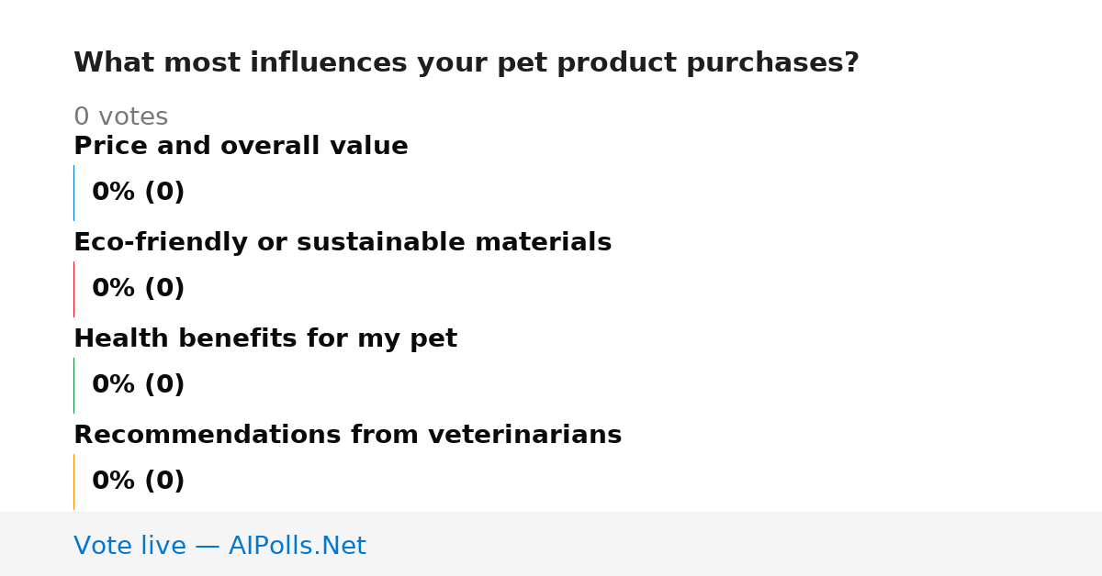
Task: Click the 0 votes total count
Action: coord(120,116)
